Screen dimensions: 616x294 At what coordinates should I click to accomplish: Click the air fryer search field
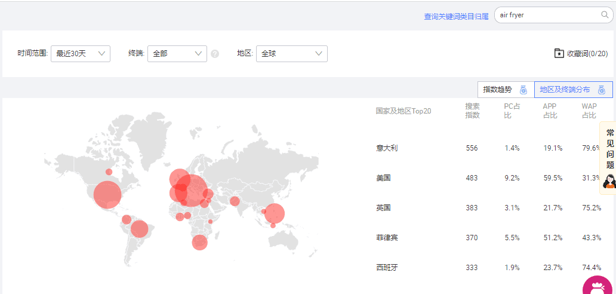548,15
